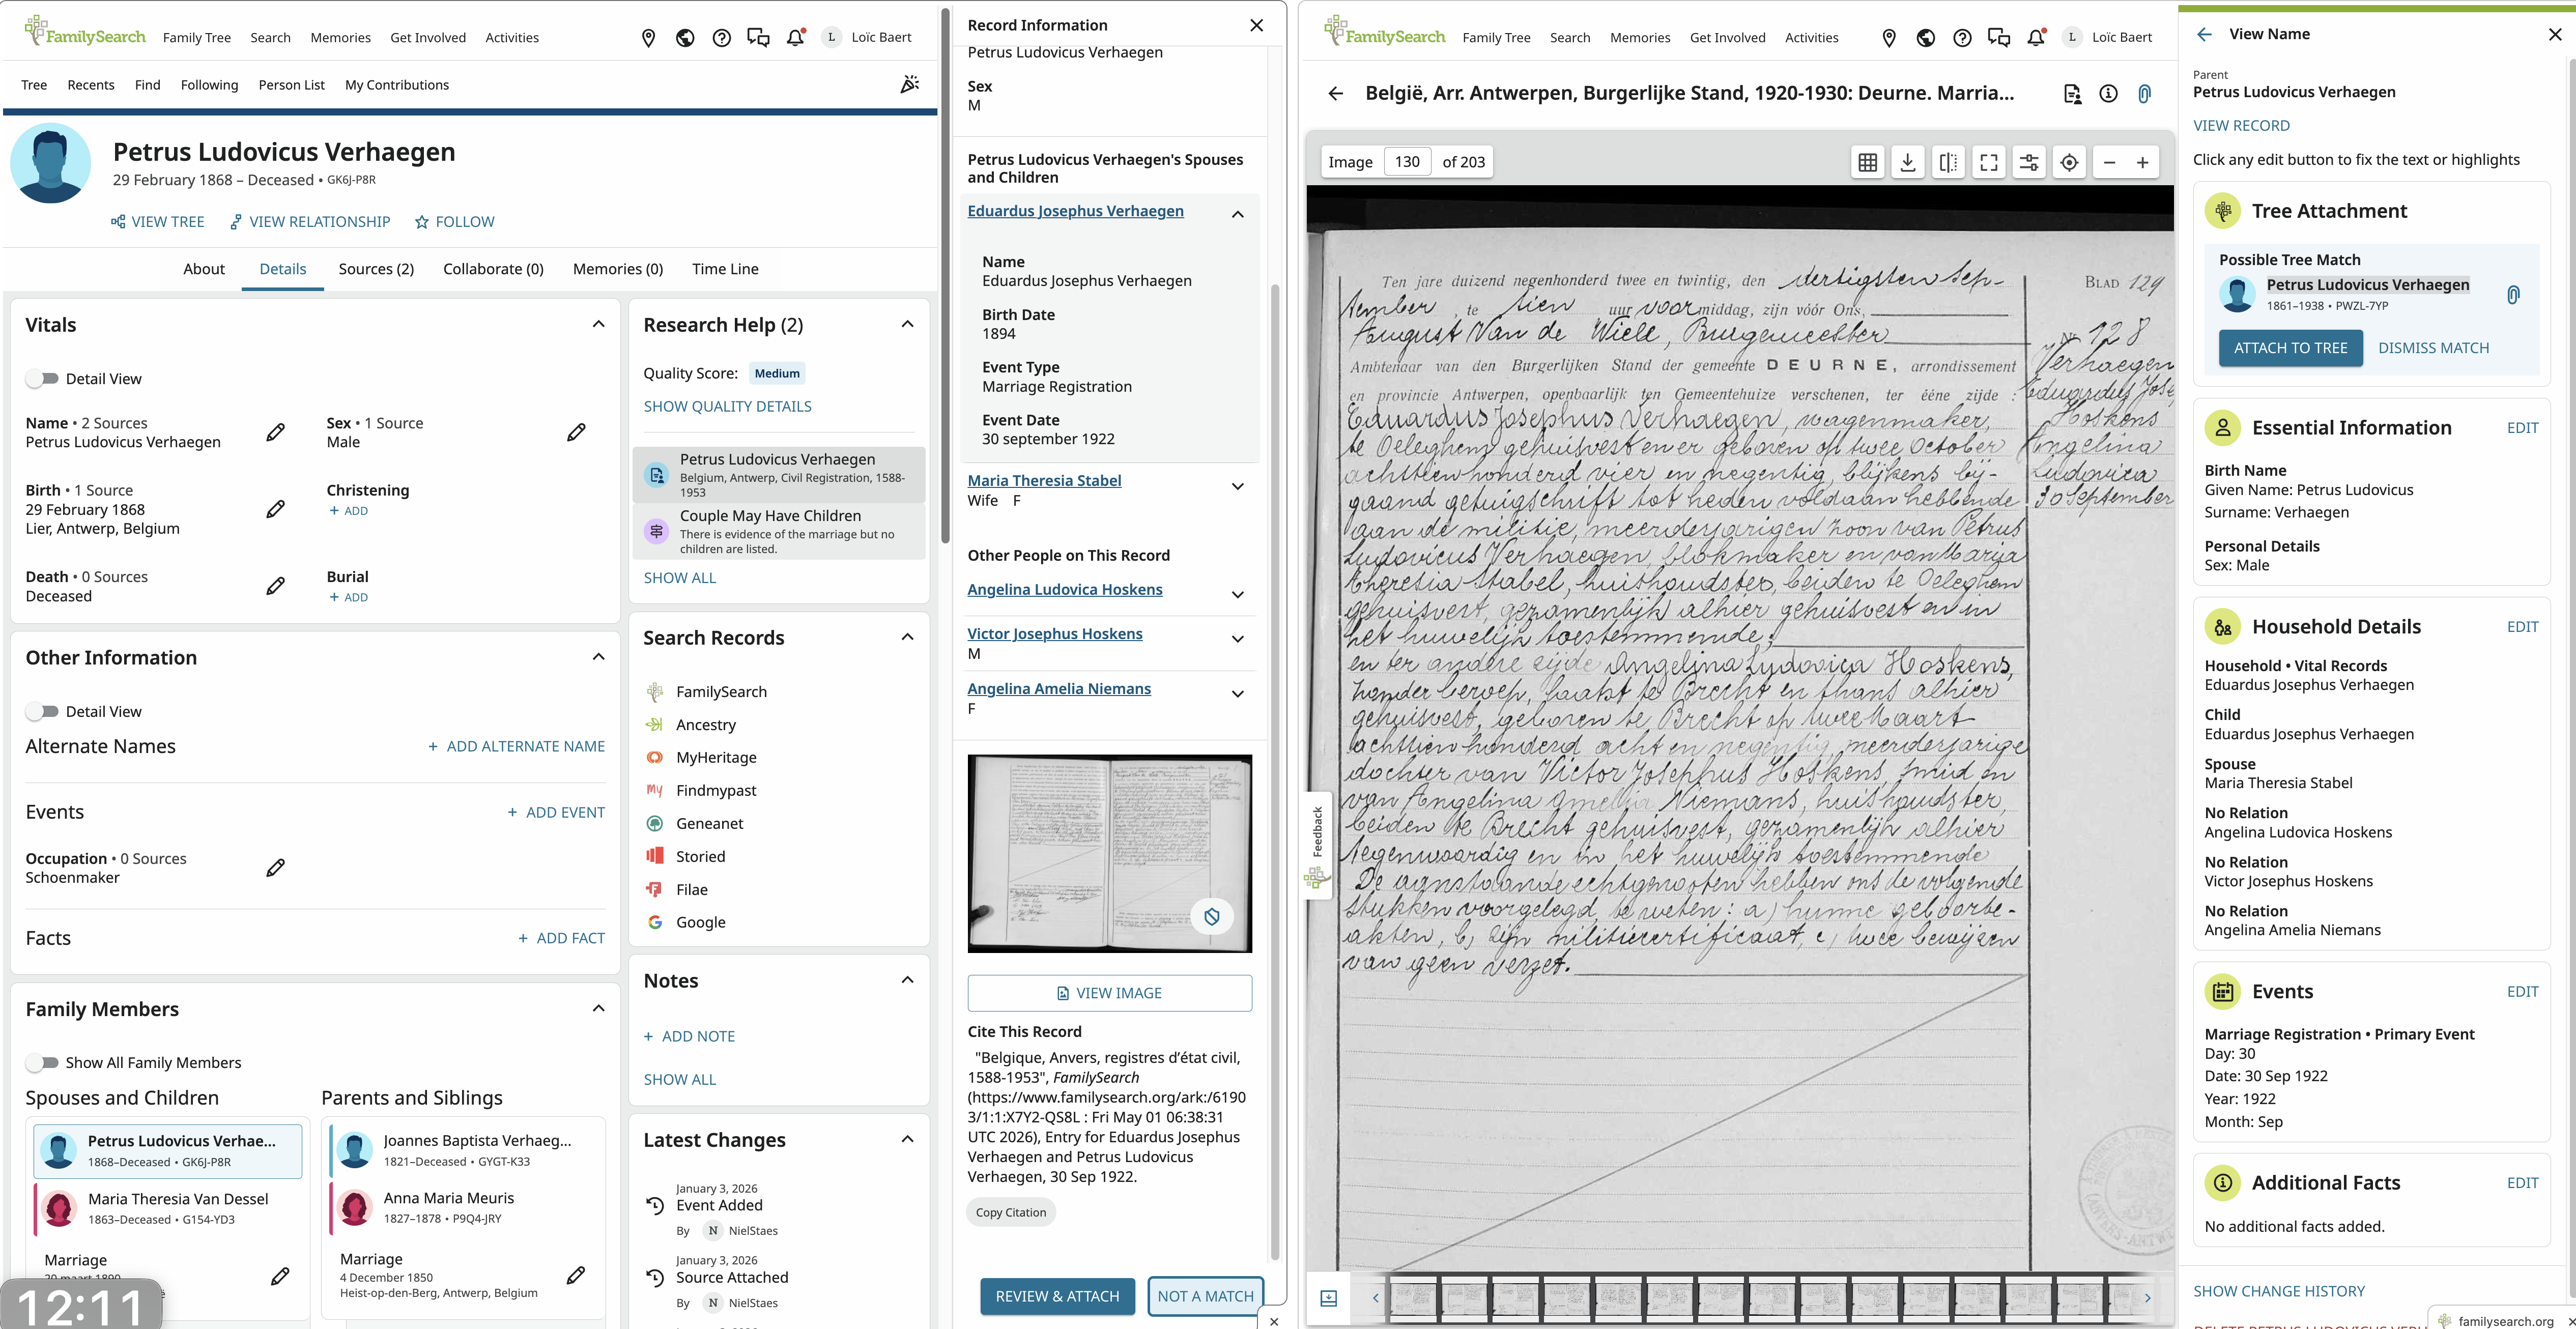2576x1329 pixels.
Task: Open image adjustment sliders tool
Action: coord(2029,162)
